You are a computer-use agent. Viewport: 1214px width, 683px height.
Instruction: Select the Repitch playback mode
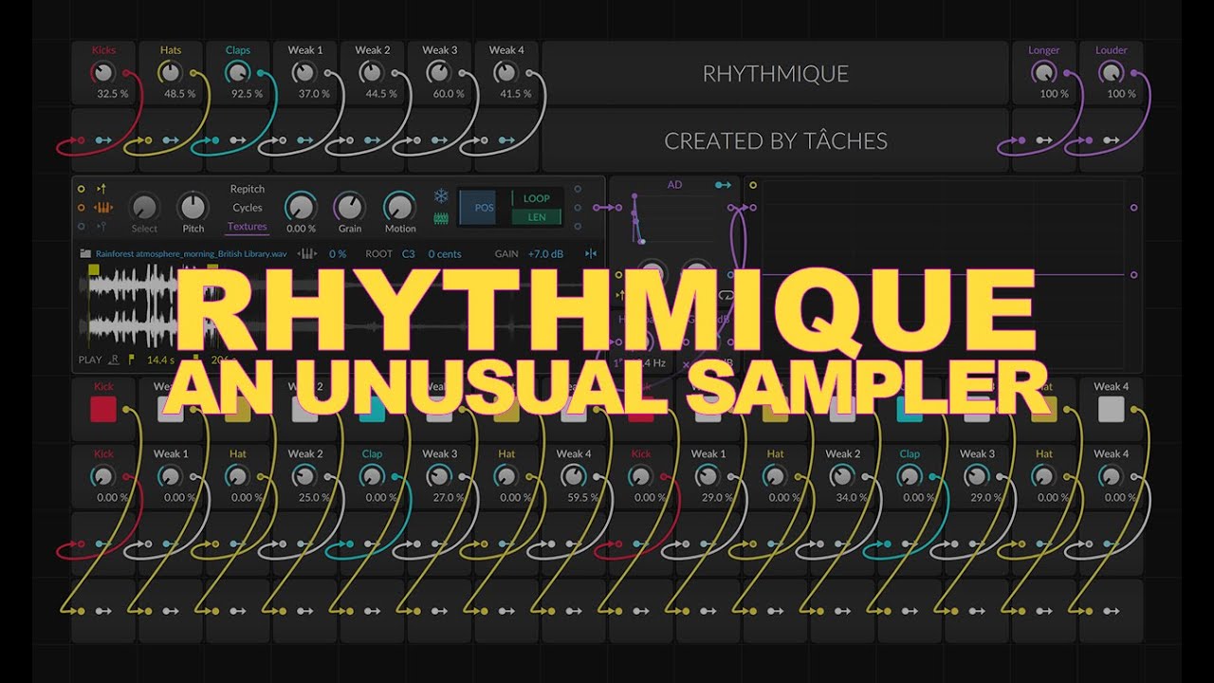[248, 189]
